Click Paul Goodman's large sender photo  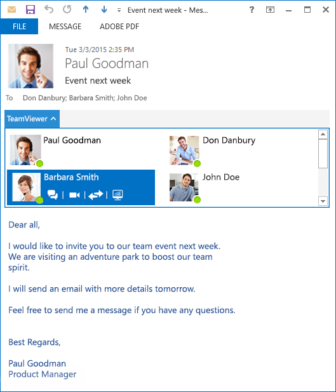click(x=30, y=66)
